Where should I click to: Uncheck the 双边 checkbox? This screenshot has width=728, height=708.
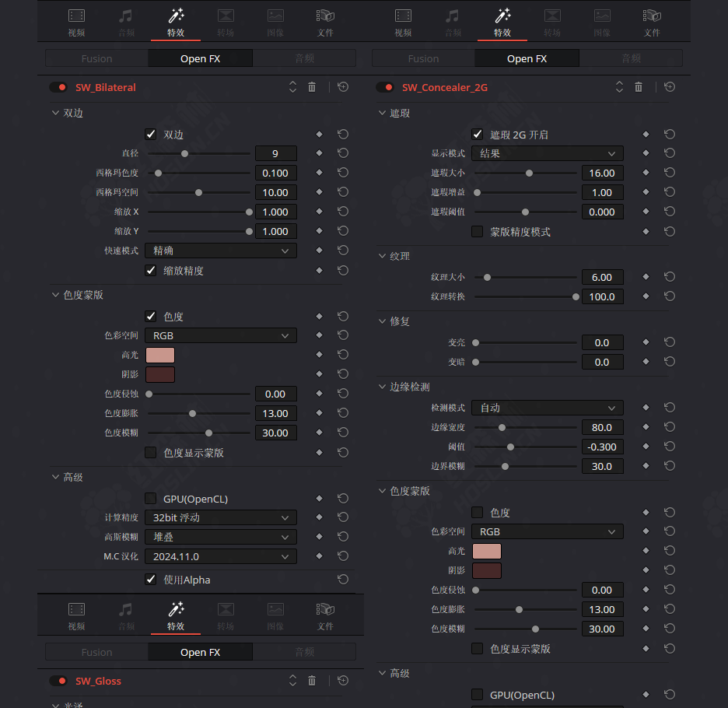pos(150,135)
